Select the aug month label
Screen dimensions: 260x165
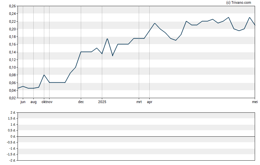pyautogui.click(x=33, y=102)
